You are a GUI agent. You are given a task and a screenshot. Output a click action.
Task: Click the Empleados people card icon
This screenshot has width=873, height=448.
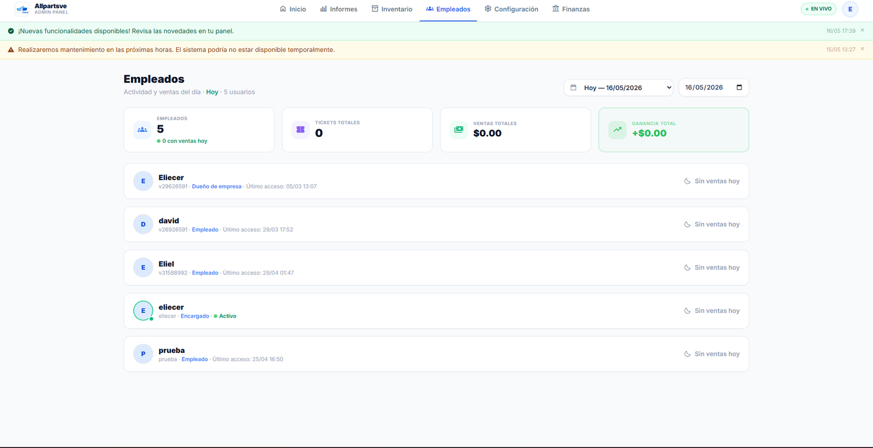click(142, 130)
